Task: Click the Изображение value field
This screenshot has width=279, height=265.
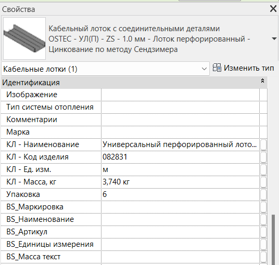Action: pyautogui.click(x=180, y=95)
